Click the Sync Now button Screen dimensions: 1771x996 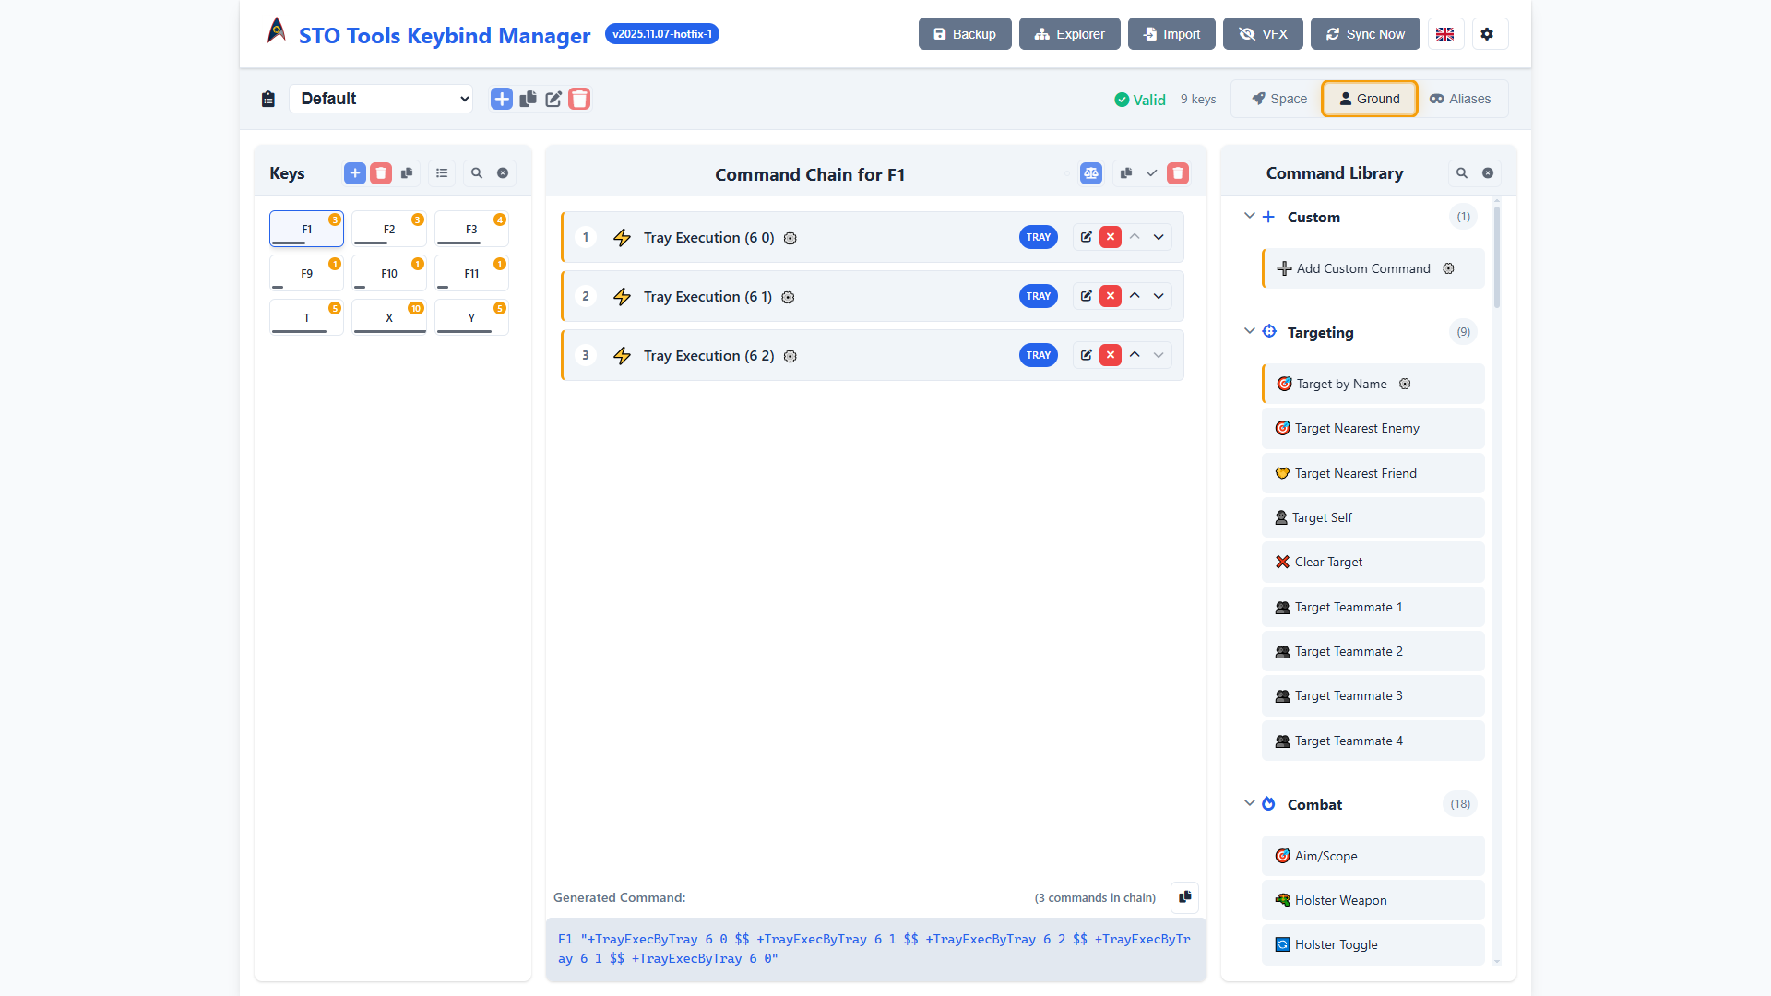(x=1365, y=33)
